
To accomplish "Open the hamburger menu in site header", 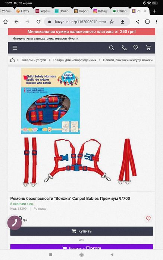I will 15,48.
